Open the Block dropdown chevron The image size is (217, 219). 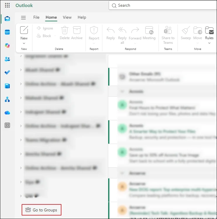[x=55, y=36]
